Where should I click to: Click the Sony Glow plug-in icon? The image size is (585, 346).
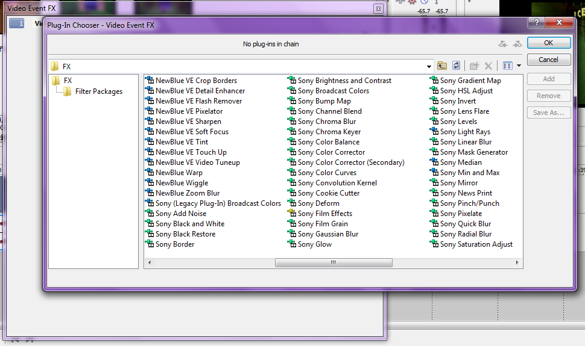[292, 244]
